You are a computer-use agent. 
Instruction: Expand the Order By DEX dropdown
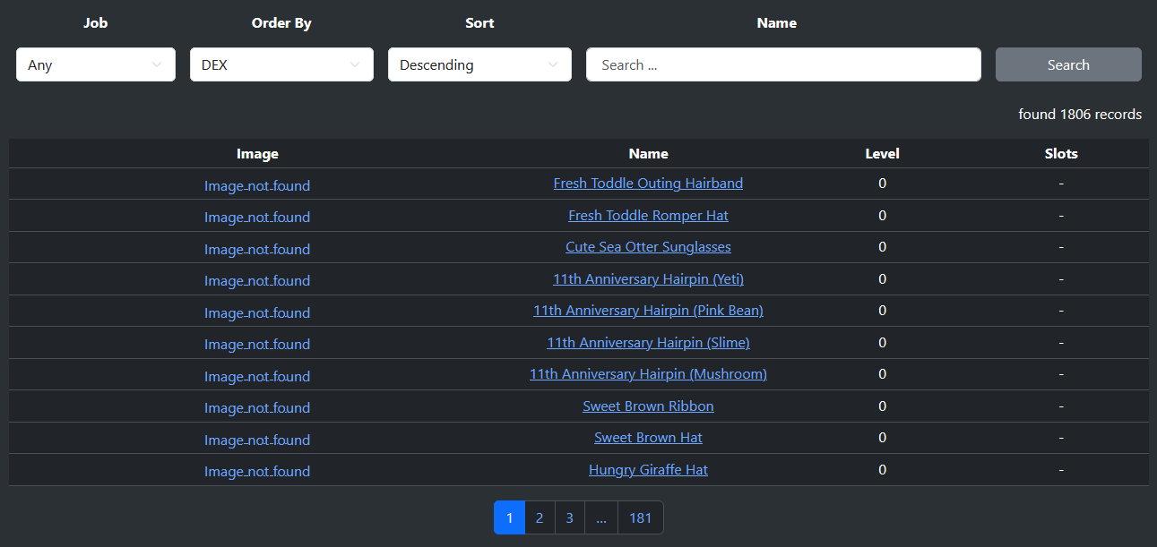click(281, 64)
